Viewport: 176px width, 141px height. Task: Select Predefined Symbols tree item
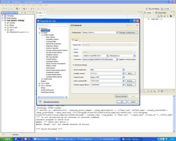(52, 72)
